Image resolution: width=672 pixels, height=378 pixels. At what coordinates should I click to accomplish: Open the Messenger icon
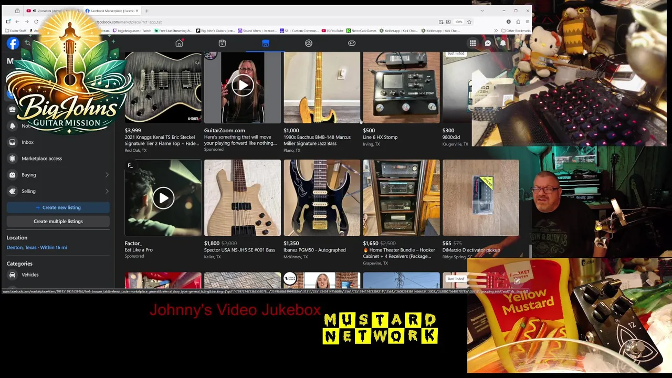(x=488, y=44)
